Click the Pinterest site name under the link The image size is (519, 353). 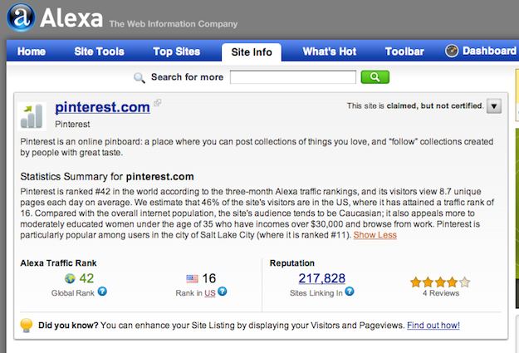(72, 125)
